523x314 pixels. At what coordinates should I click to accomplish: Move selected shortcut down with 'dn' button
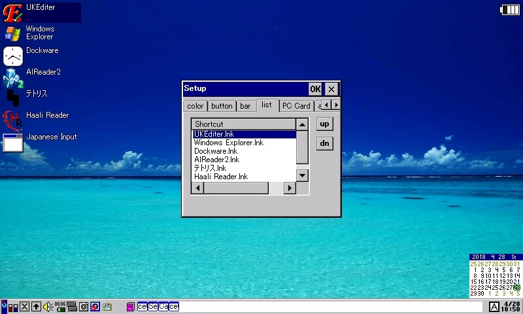324,143
